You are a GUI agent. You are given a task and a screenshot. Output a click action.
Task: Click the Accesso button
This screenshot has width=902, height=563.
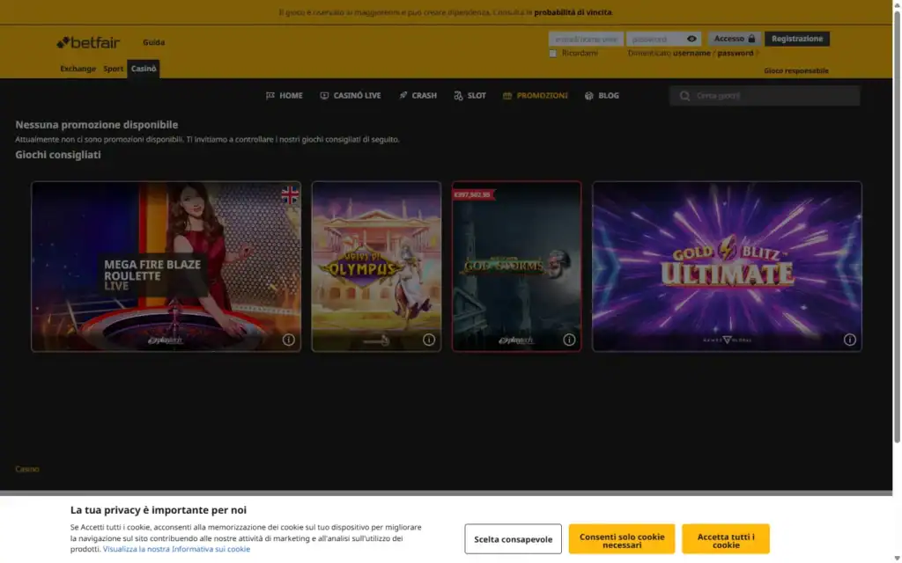coord(735,39)
